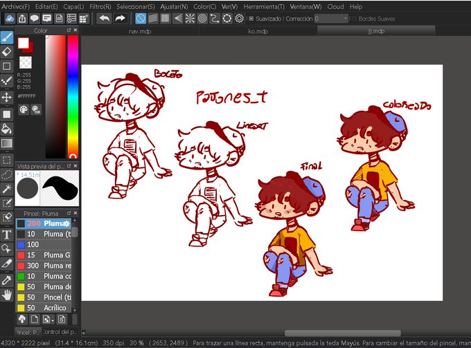Click the speech bubble icon in toolbar

point(35,19)
